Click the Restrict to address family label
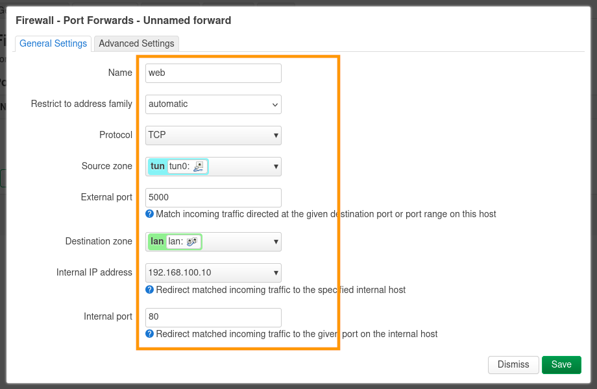The width and height of the screenshot is (597, 389). coord(82,104)
